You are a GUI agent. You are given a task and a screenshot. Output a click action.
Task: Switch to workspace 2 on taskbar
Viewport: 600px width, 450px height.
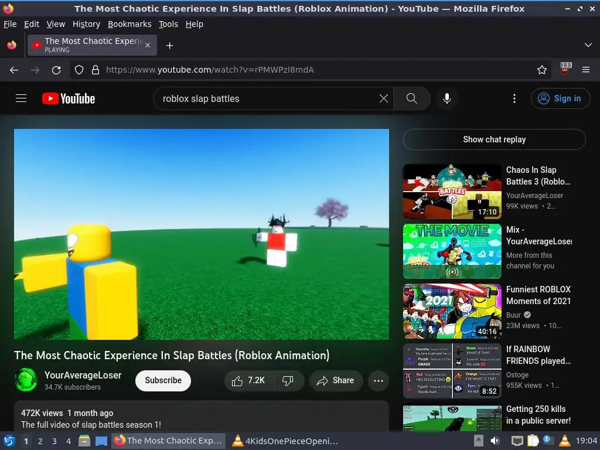40,441
